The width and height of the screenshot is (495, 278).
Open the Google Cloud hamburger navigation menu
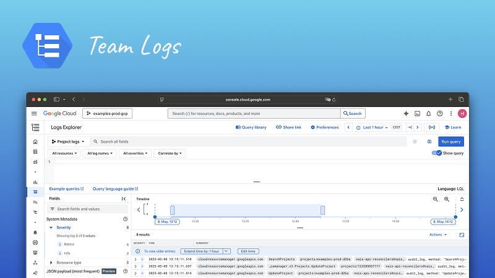click(x=34, y=114)
